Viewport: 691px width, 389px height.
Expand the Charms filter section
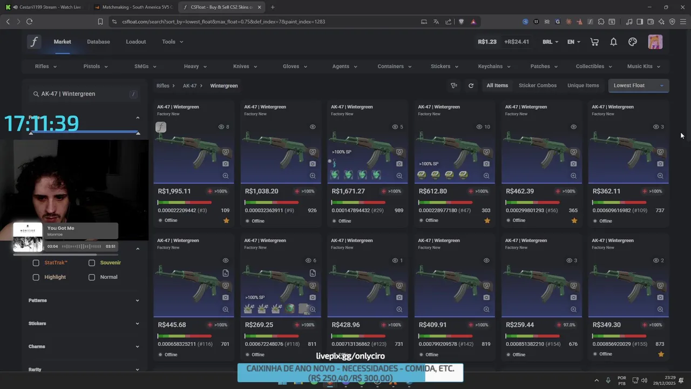(x=84, y=346)
